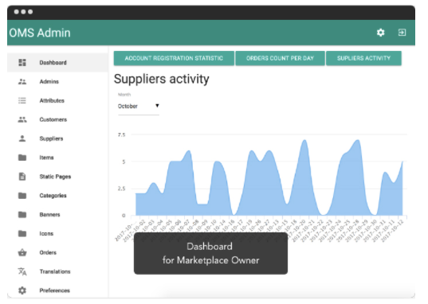The image size is (428, 304).
Task: Click the Suppliers activity heading
Action: (161, 79)
